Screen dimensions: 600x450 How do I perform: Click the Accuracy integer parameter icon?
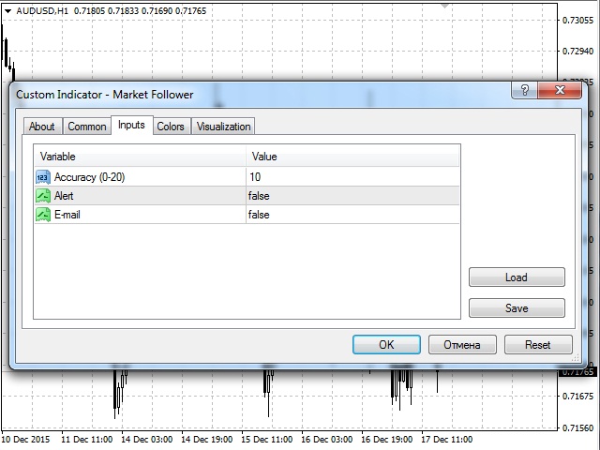[x=43, y=177]
